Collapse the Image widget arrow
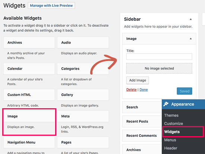The width and height of the screenshot is (205, 154). 190,39
